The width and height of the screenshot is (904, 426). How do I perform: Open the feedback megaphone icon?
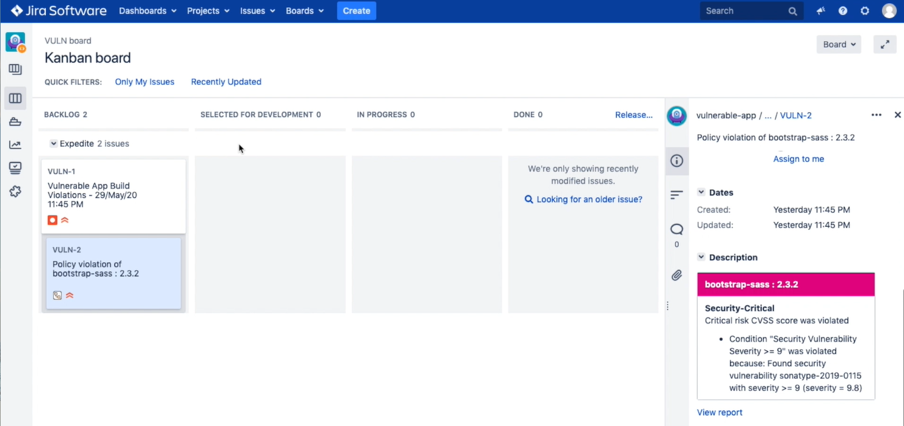tap(821, 11)
